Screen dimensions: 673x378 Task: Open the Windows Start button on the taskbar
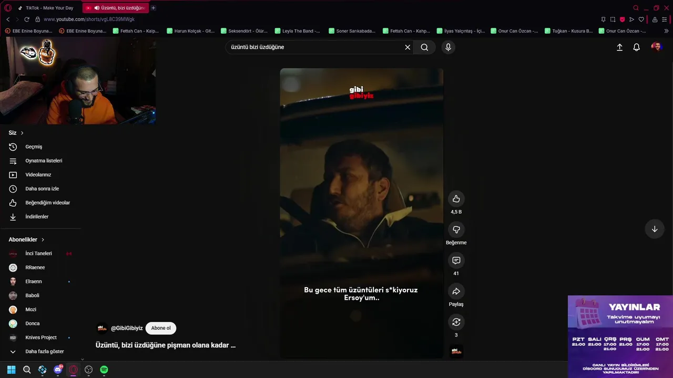click(x=11, y=370)
